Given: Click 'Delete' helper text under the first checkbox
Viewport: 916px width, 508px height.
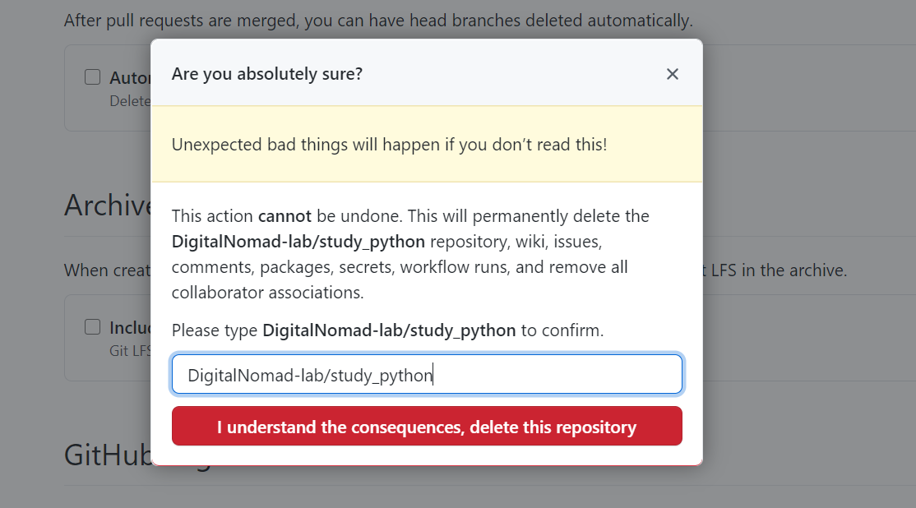Looking at the screenshot, I should [x=130, y=100].
